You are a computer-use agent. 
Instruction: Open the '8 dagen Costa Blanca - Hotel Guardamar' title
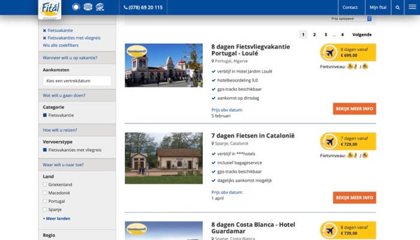(253, 227)
